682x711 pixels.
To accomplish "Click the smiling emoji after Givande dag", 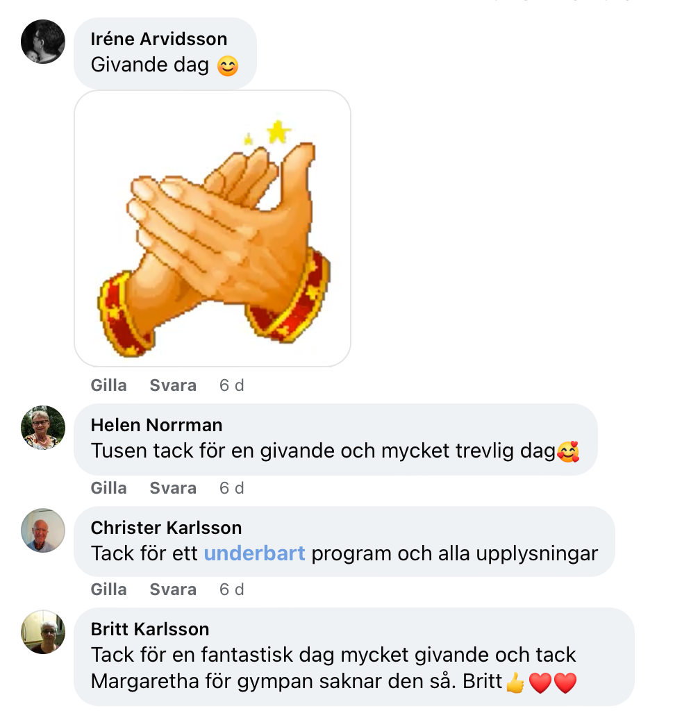I will click(x=228, y=66).
